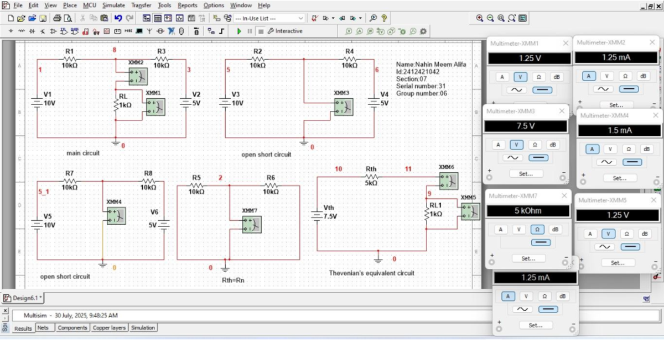Undo the last action
Viewport: 664px width, 340px height.
pyautogui.click(x=118, y=18)
